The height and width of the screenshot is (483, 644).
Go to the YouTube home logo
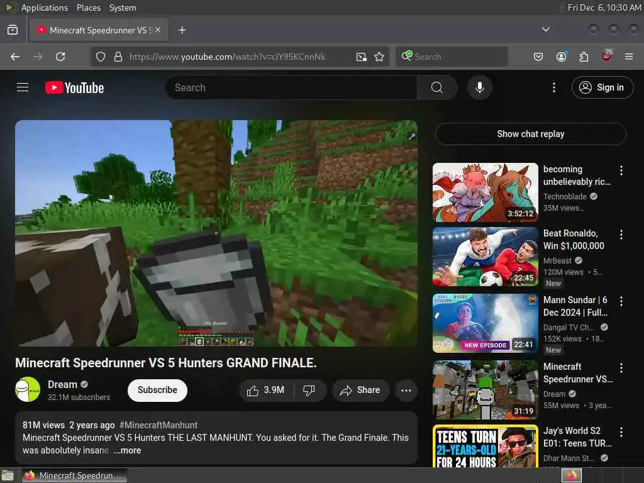74,87
